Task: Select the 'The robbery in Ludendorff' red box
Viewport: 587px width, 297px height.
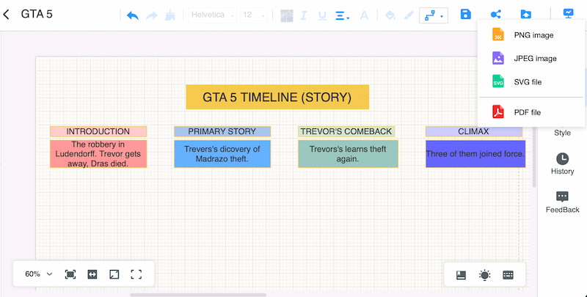Action: (98, 154)
